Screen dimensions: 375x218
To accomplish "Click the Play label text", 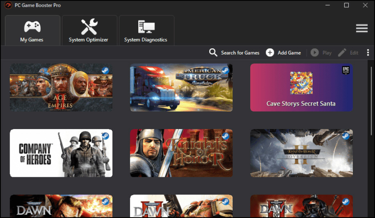I will (x=327, y=53).
